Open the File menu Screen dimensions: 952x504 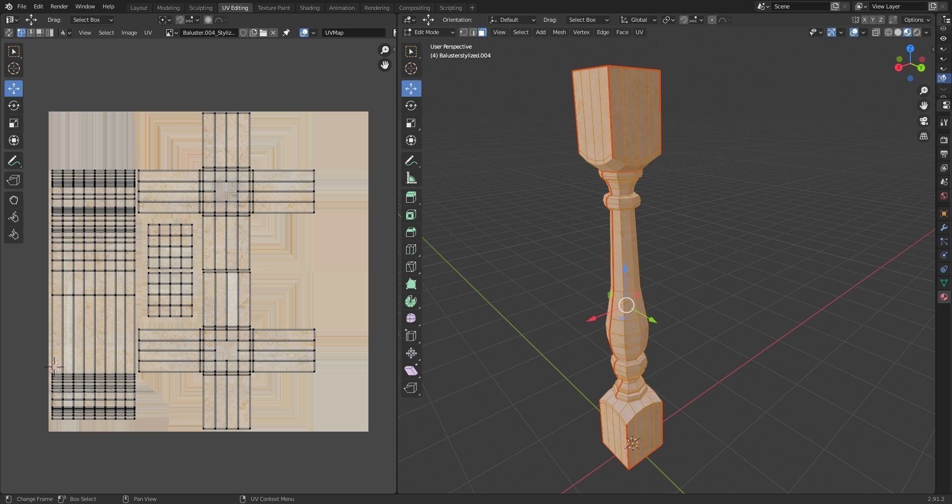[x=22, y=6]
